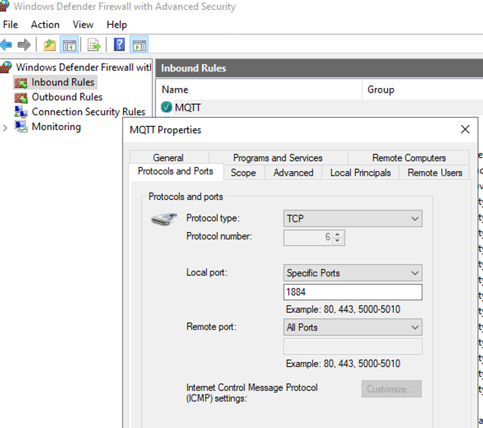
Task: Open the Remote port dropdown showing All Ports
Action: (x=353, y=327)
